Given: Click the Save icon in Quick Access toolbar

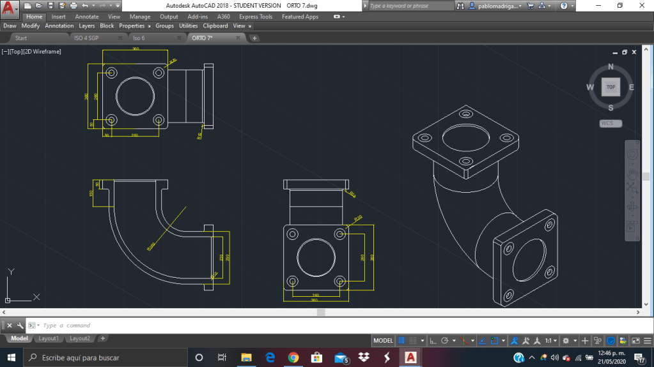Looking at the screenshot, I should pos(50,6).
